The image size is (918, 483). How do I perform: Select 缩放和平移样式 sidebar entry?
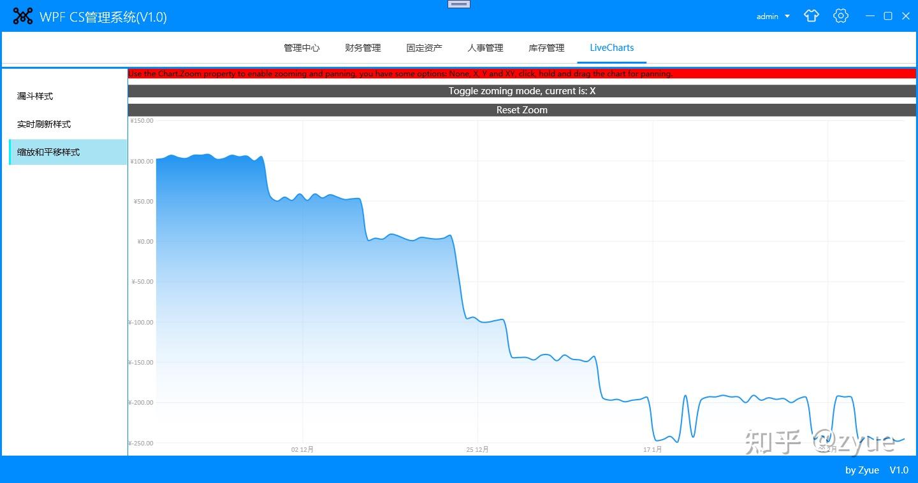pyautogui.click(x=48, y=152)
